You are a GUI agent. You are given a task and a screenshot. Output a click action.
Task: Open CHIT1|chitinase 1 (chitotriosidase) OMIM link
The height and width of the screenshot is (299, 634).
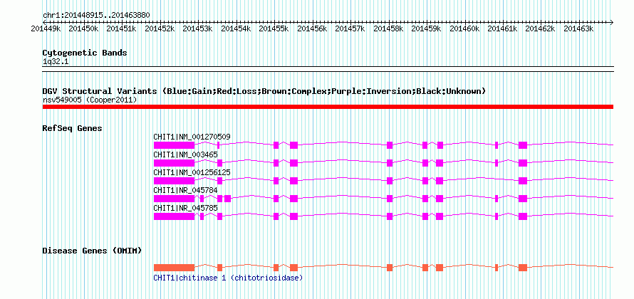pyautogui.click(x=228, y=278)
